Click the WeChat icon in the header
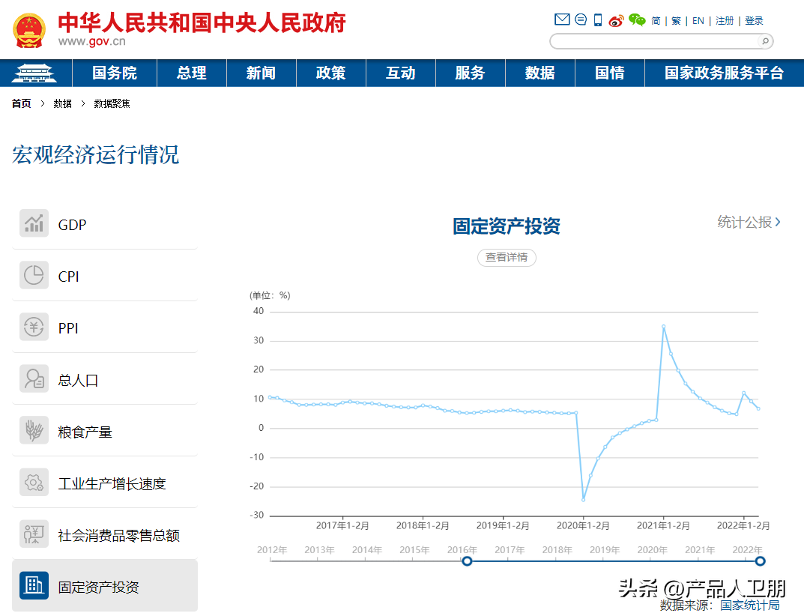The height and width of the screenshot is (616, 804). (636, 20)
